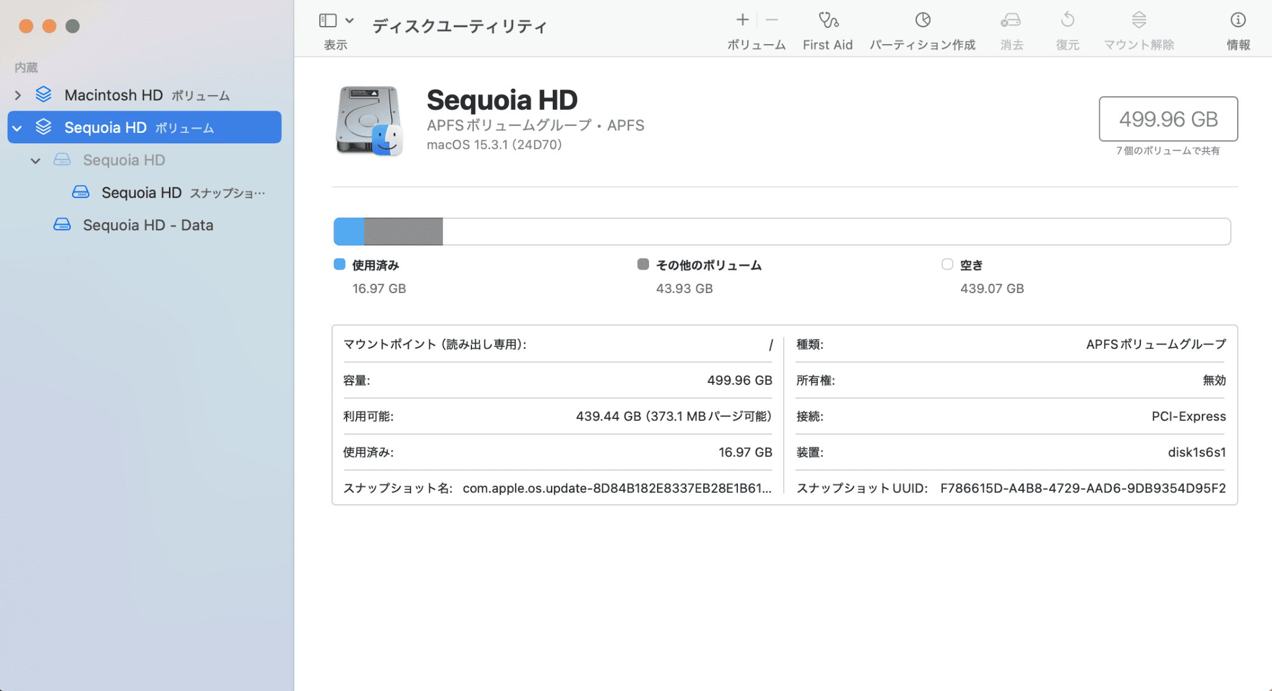Click the add volume plus icon
The image size is (1272, 691).
pos(742,20)
